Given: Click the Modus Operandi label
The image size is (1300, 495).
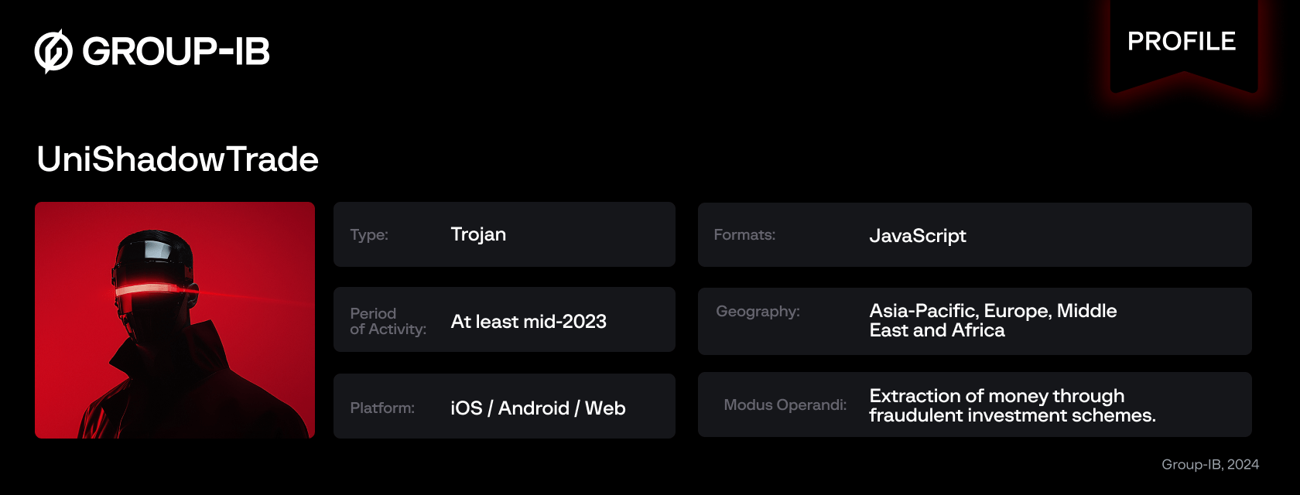Looking at the screenshot, I should (785, 405).
